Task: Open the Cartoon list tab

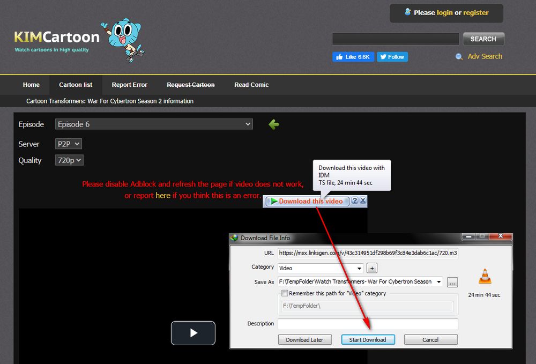Action: [76, 85]
